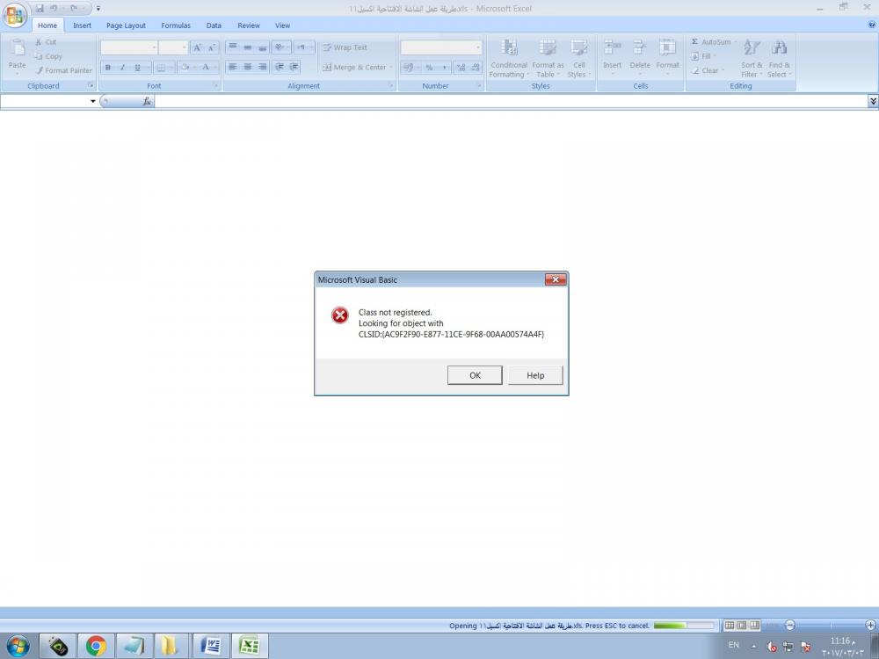This screenshot has height=659, width=879.
Task: Click the Redo icon in Quick Access Toolbar
Action: pyautogui.click(x=74, y=9)
